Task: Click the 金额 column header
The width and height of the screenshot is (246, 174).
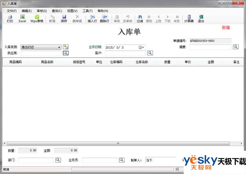Action: point(211,62)
